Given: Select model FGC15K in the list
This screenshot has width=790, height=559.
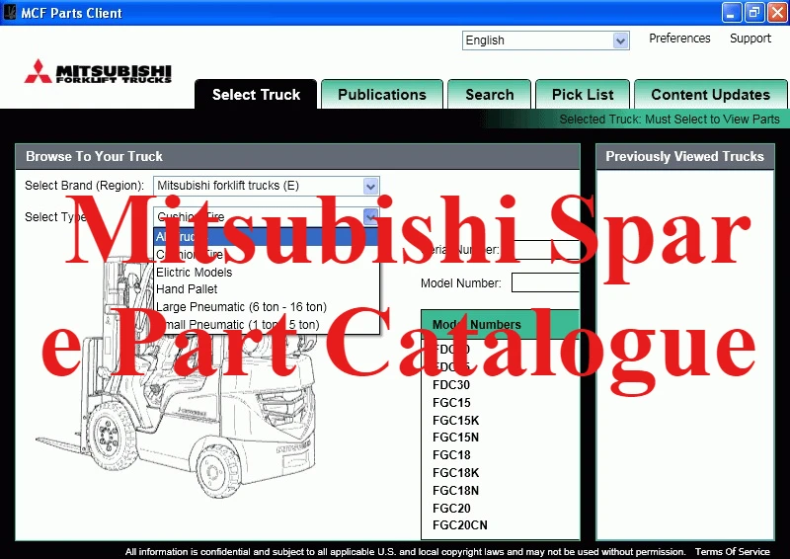Looking at the screenshot, I should pyautogui.click(x=455, y=421).
